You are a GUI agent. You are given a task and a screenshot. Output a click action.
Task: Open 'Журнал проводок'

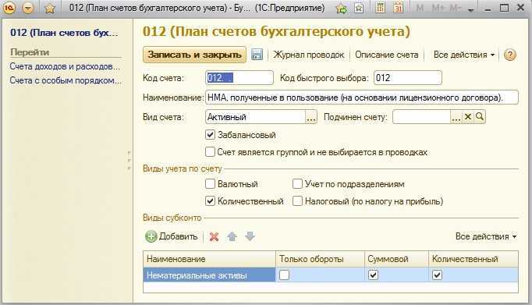309,55
